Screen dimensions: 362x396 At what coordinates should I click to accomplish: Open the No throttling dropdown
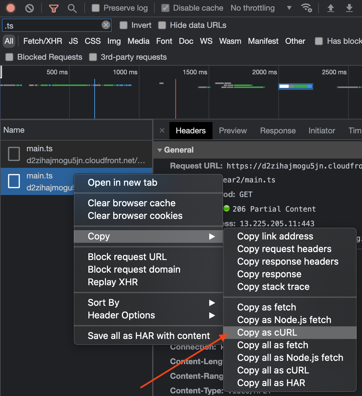tap(261, 8)
